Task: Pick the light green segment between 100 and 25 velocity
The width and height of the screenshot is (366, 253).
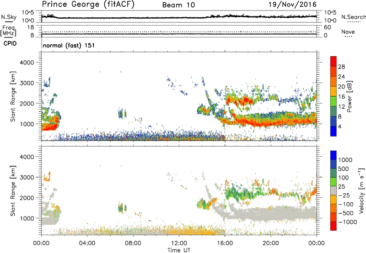Action: 334,182
